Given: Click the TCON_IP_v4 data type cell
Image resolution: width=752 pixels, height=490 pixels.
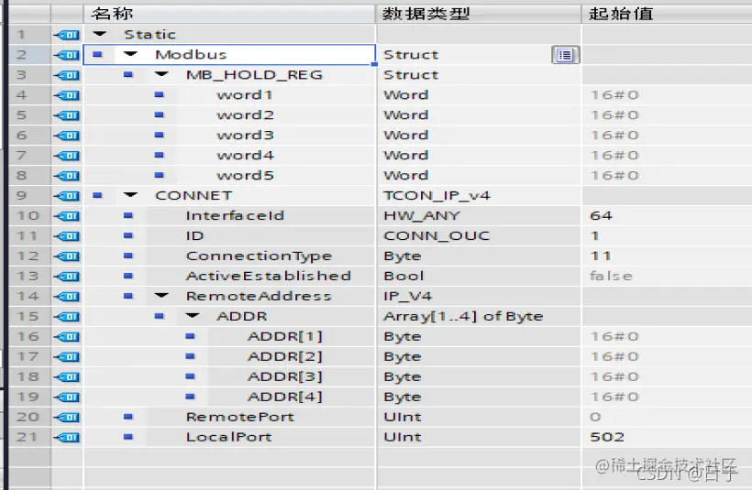Looking at the screenshot, I should tap(479, 196).
